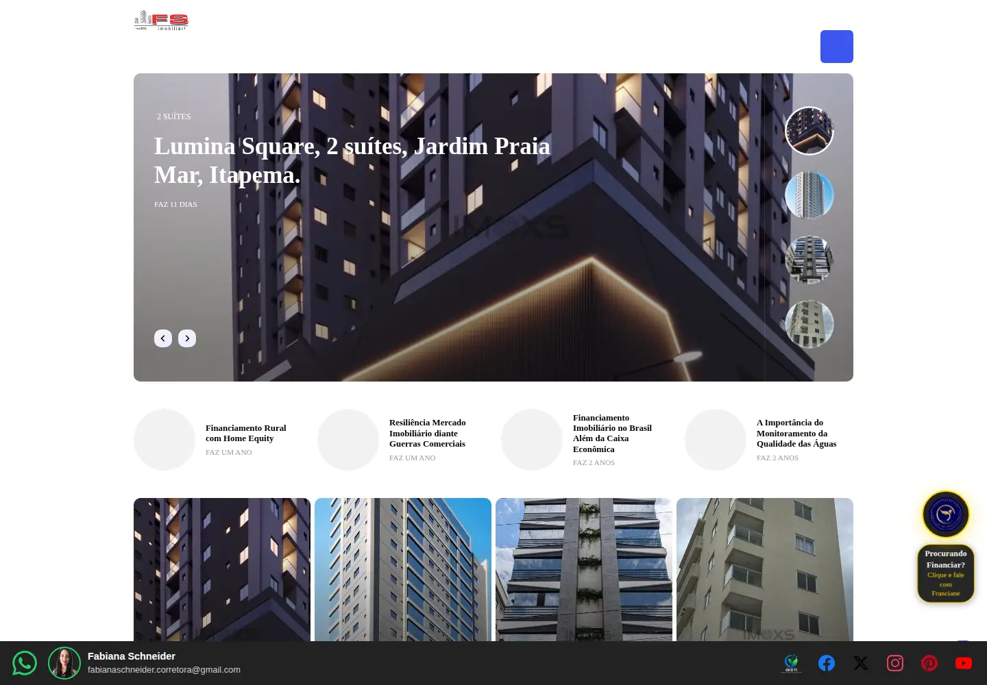Read 'Resiliência Mercado Imobiliário' article
Image resolution: width=987 pixels, height=685 pixels.
(427, 433)
